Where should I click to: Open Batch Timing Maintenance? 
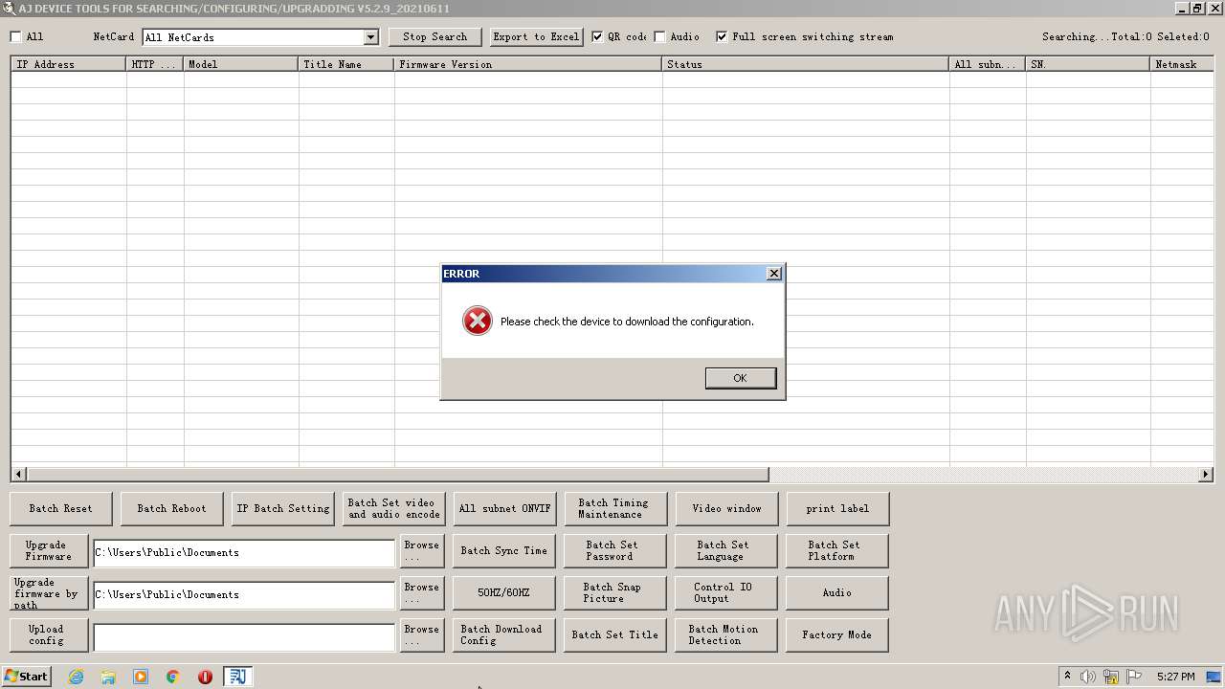[616, 508]
